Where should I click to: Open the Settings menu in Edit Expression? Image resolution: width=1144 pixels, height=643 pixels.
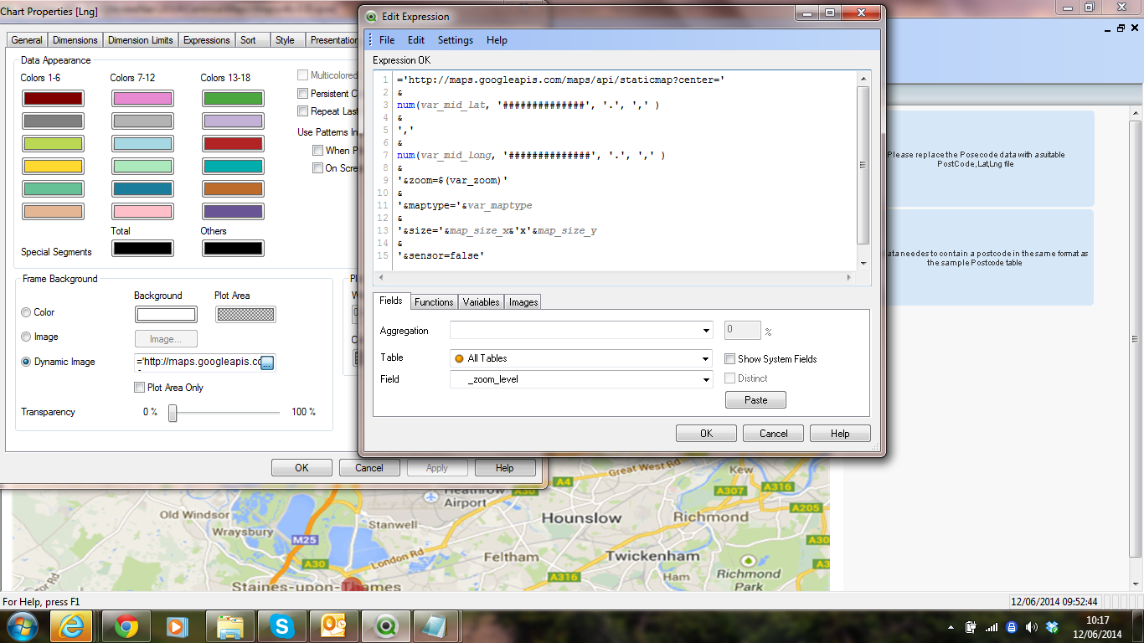click(x=455, y=40)
